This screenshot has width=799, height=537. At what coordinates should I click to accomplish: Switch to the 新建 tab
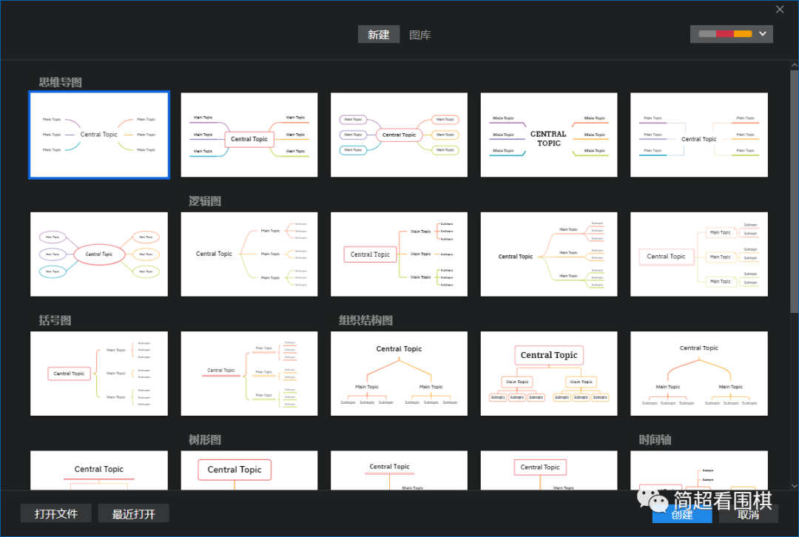(379, 35)
